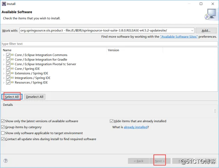
Task: Click category icon beside Extensions / Spring IDE
Action: point(12,73)
